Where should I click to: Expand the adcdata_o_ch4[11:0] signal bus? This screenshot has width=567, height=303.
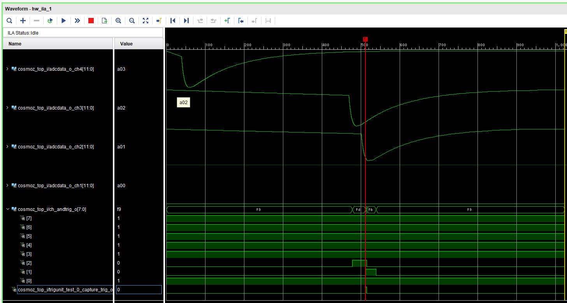pyautogui.click(x=7, y=69)
